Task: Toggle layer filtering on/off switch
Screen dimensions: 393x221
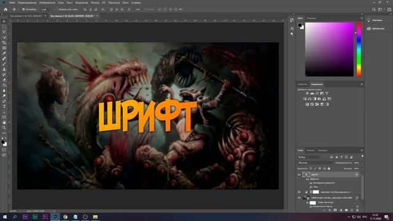Action: [x=362, y=156]
